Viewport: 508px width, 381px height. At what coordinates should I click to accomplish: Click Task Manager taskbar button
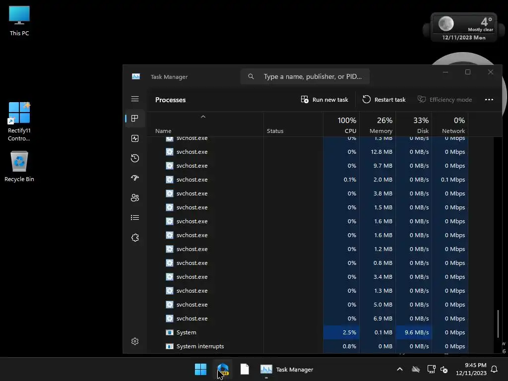point(287,369)
